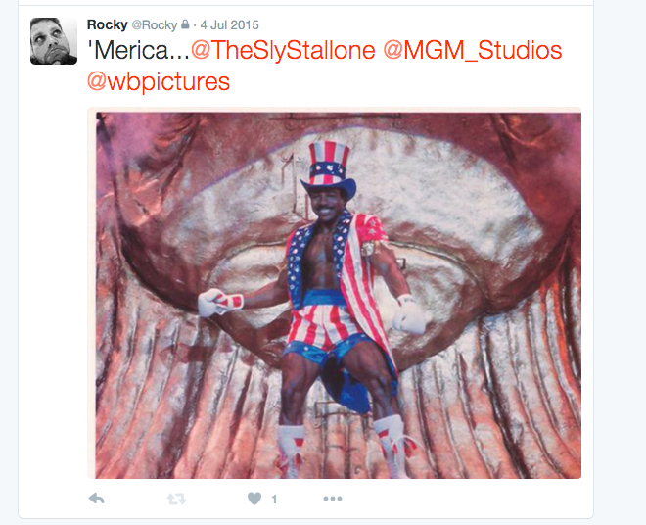Click the 'Merica... tweet text
This screenshot has height=525, width=646.
pyautogui.click(x=138, y=50)
